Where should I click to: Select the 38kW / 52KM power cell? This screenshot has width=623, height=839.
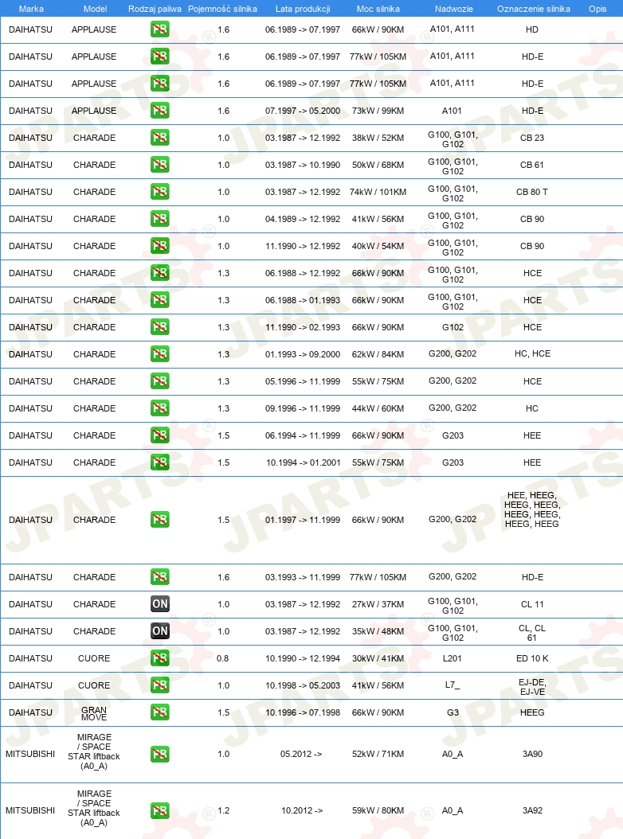click(x=378, y=138)
